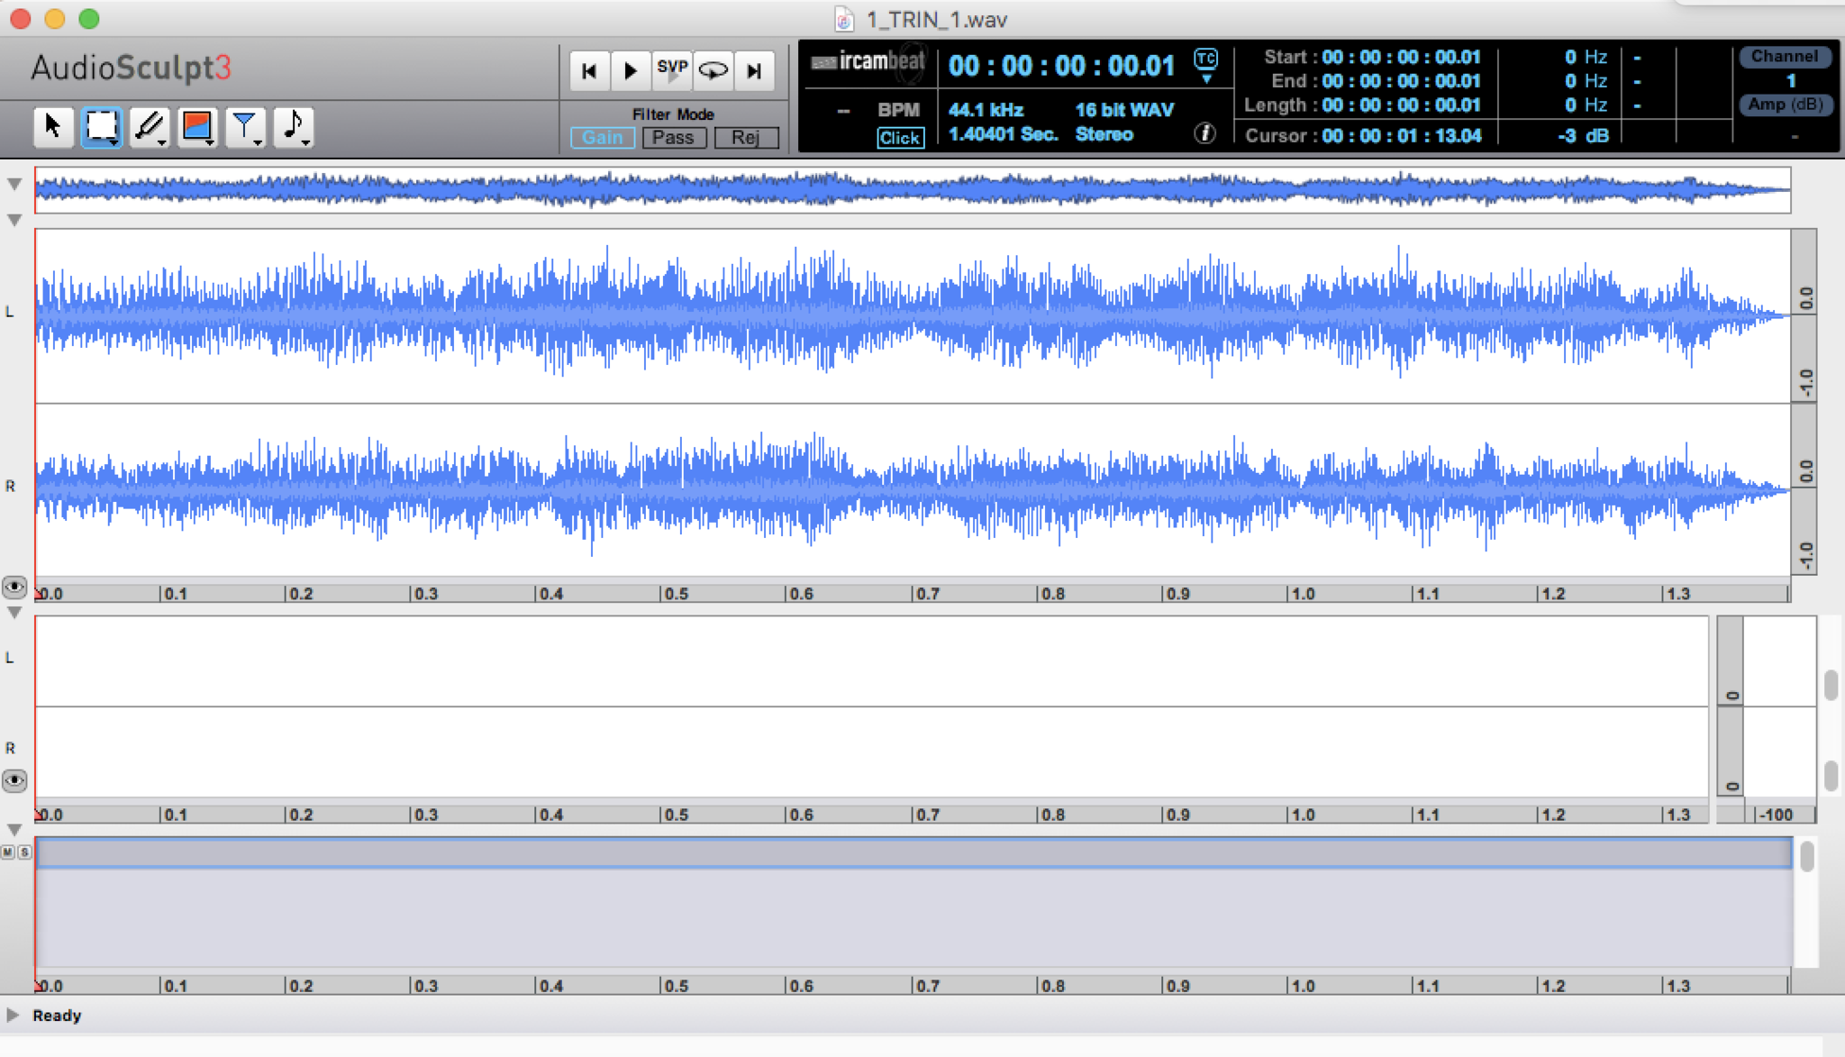Select the musical note tool
The height and width of the screenshot is (1057, 1845).
pyautogui.click(x=294, y=127)
